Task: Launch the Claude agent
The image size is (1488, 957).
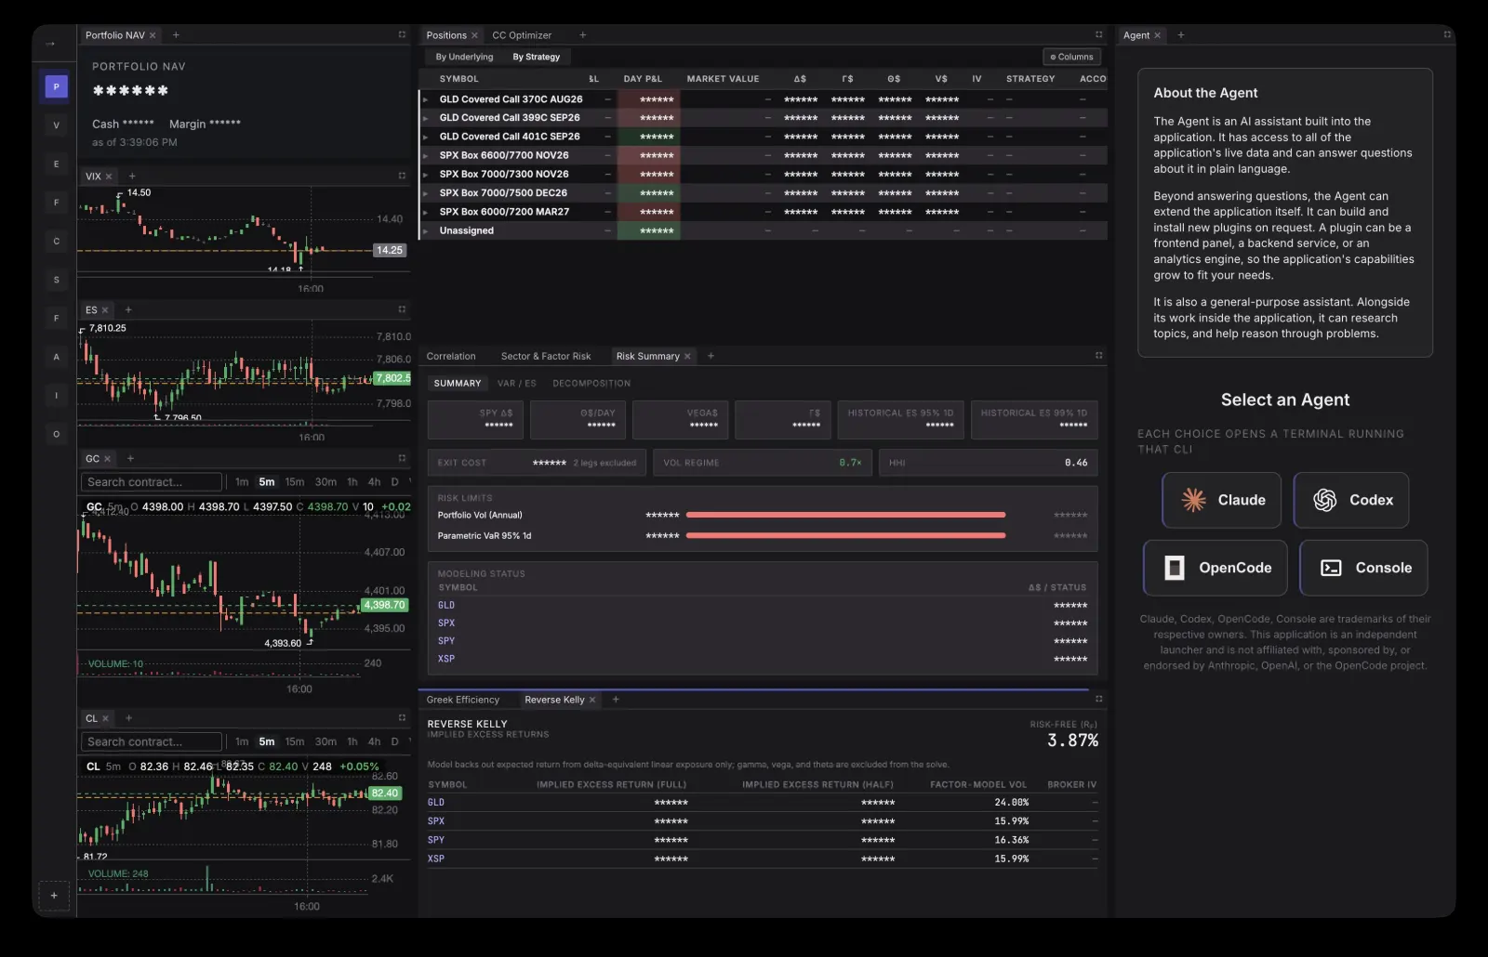Action: point(1221,500)
